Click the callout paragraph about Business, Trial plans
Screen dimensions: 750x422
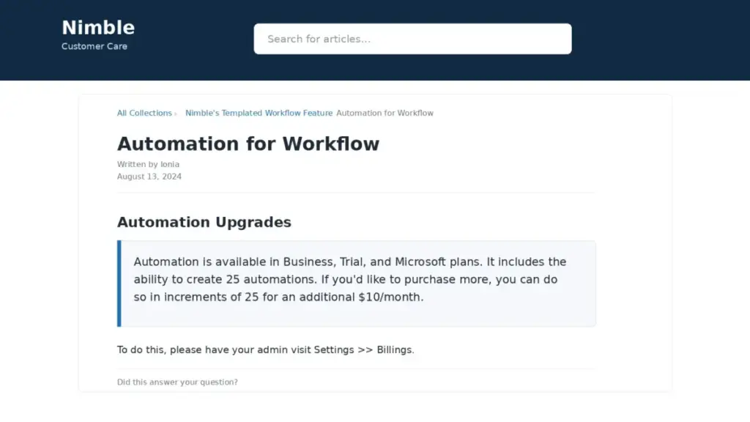(x=349, y=279)
